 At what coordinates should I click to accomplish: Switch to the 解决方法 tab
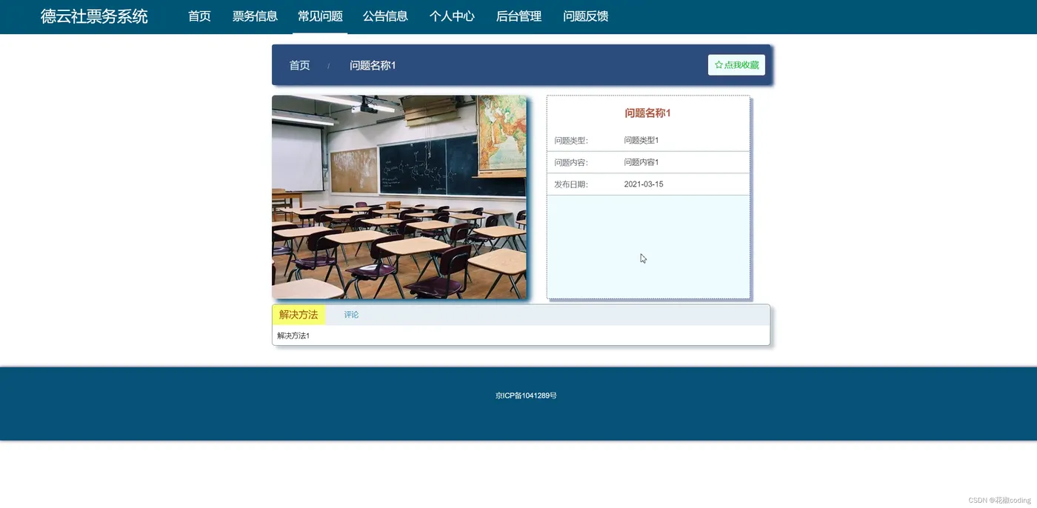(299, 315)
